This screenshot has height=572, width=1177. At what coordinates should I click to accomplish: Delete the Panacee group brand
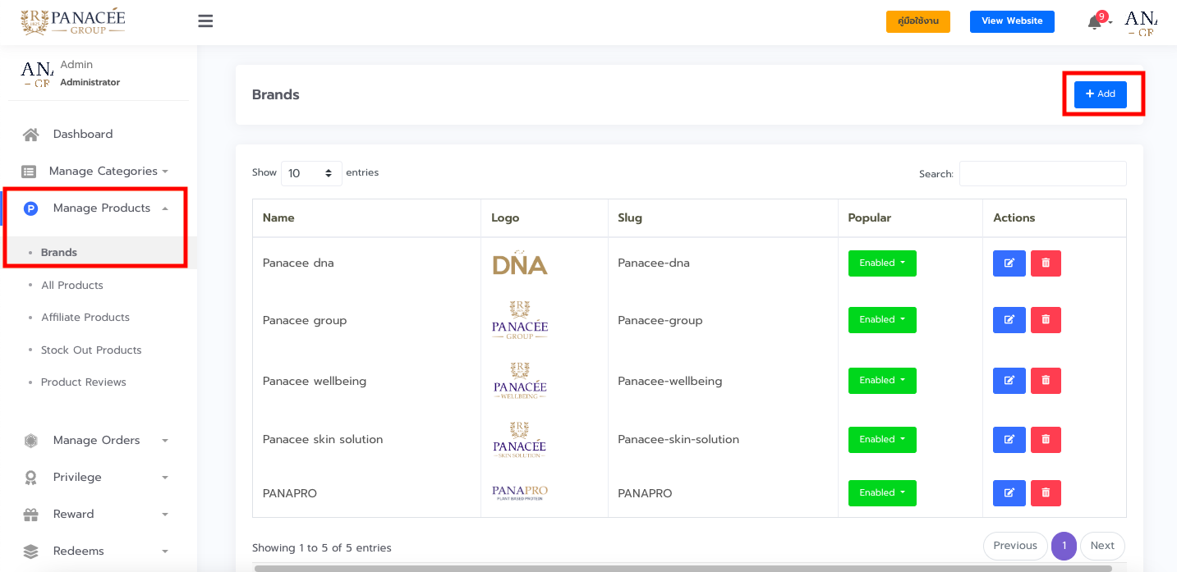pos(1046,320)
